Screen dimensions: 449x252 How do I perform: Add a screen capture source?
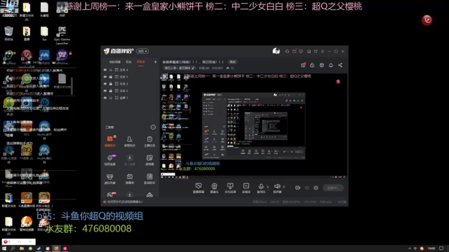click(x=198, y=188)
